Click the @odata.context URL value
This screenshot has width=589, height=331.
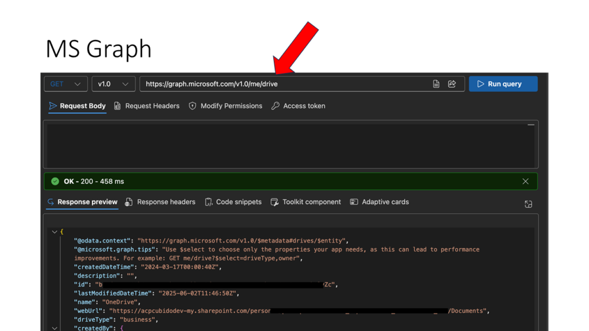241,241
